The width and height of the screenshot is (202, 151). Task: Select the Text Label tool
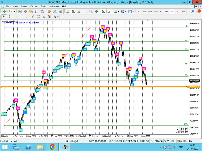click(49, 17)
